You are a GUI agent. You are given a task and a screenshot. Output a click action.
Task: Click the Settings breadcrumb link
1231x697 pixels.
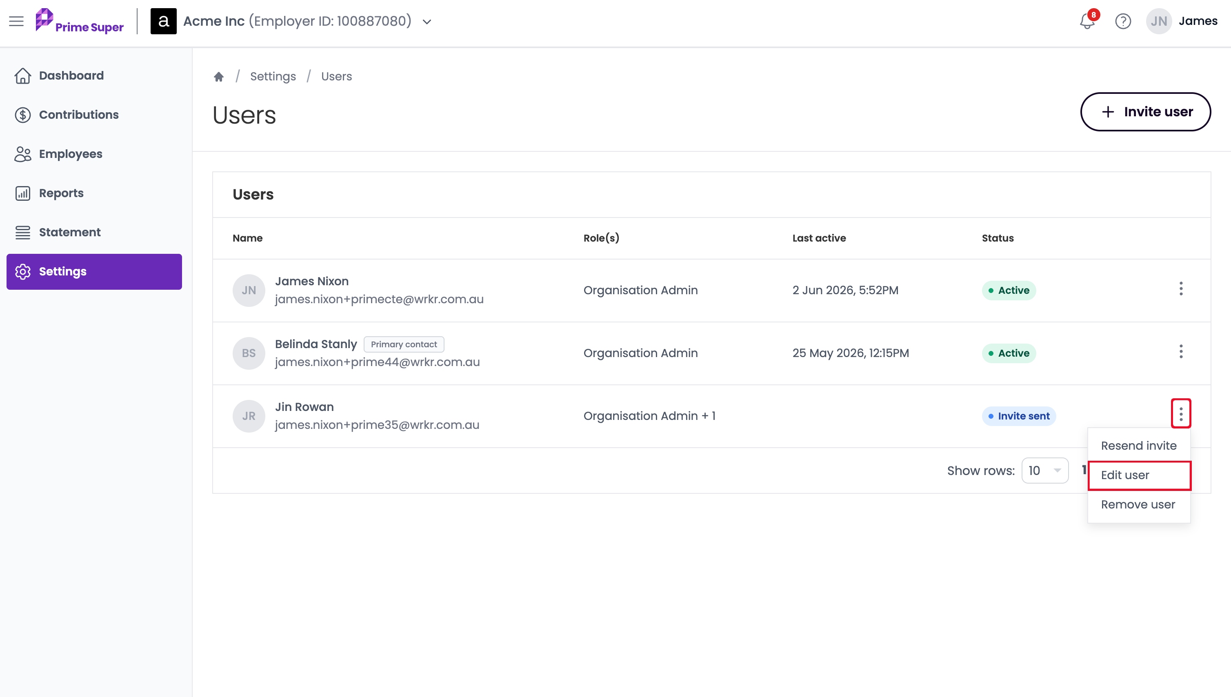tap(273, 77)
